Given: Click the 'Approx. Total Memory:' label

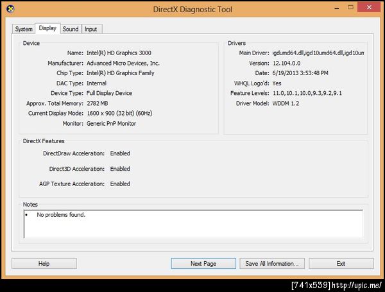Looking at the screenshot, I should click(x=55, y=103).
